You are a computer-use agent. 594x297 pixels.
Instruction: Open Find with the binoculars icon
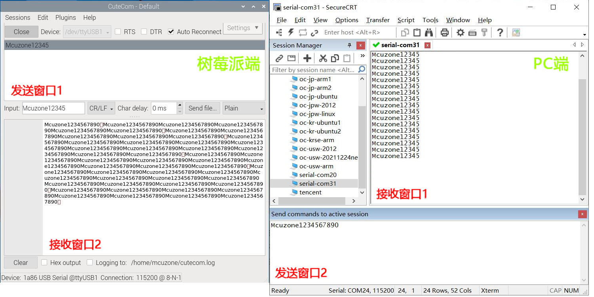pos(429,32)
